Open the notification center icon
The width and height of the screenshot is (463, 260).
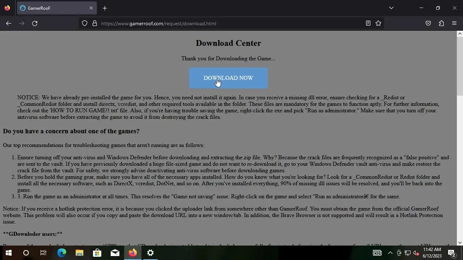coord(451,253)
